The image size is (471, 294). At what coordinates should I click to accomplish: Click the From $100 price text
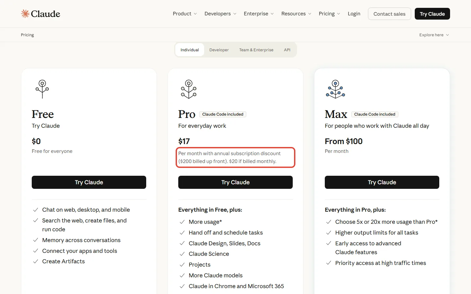tap(343, 141)
